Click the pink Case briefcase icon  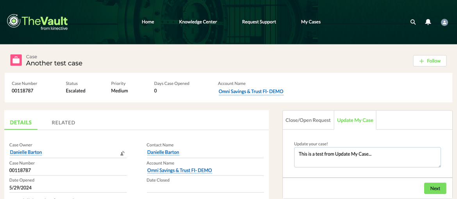[16, 60]
